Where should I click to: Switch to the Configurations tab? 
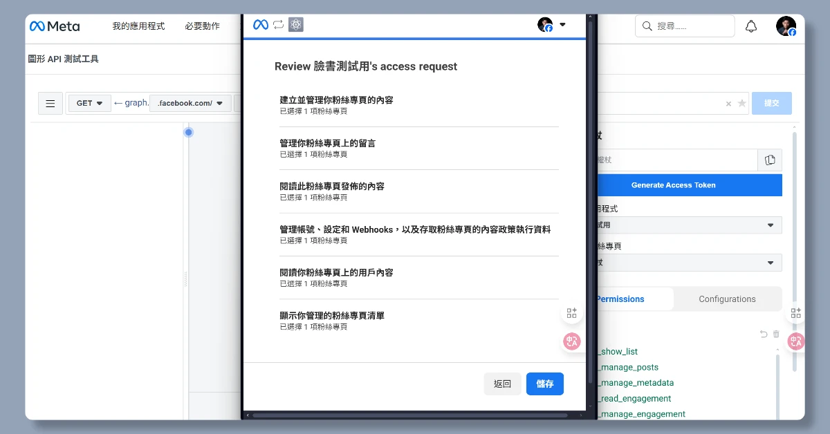point(727,299)
